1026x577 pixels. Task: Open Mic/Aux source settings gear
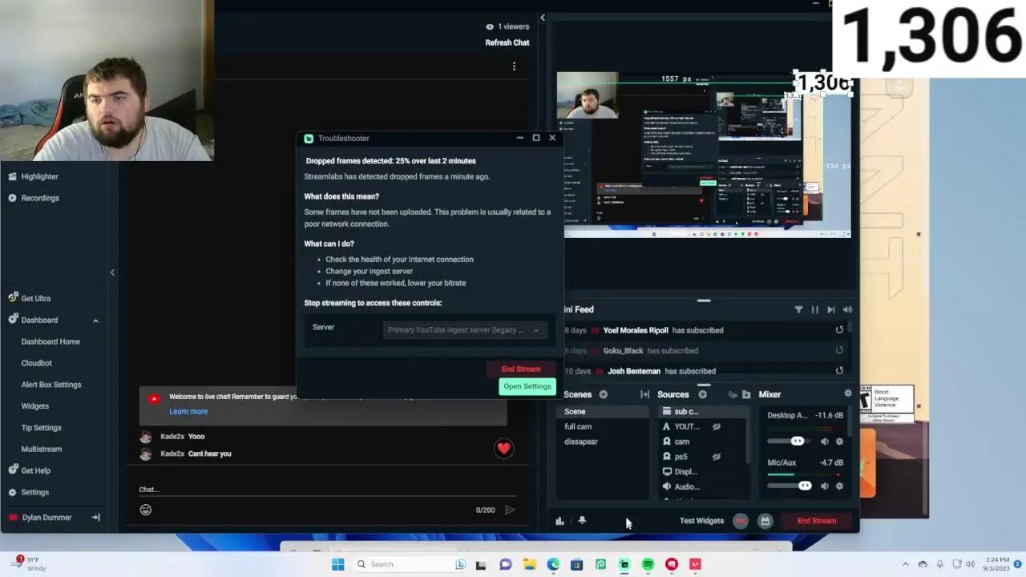click(839, 486)
